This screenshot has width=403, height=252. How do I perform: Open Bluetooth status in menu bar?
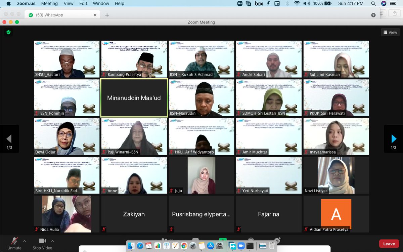[x=287, y=3]
